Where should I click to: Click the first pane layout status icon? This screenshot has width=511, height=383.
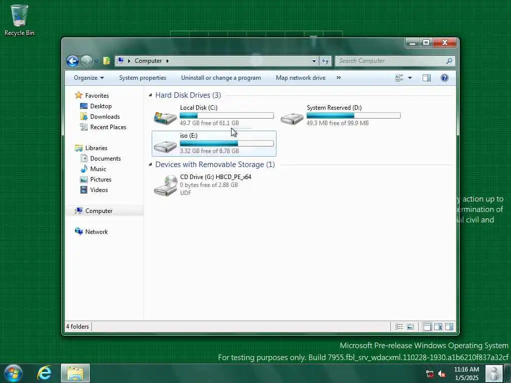pyautogui.click(x=427, y=327)
